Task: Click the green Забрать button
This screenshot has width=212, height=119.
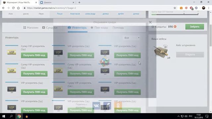Action: tap(194, 27)
